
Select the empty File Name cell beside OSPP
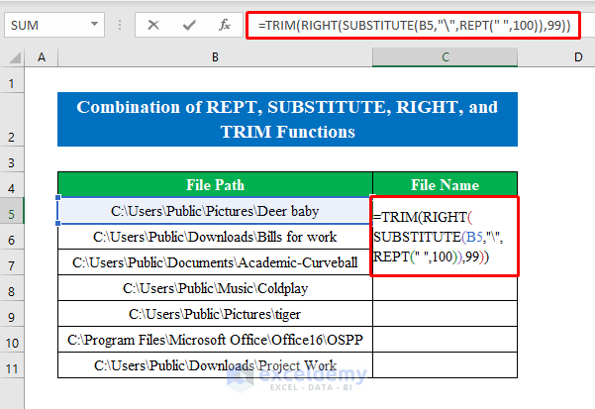446,340
